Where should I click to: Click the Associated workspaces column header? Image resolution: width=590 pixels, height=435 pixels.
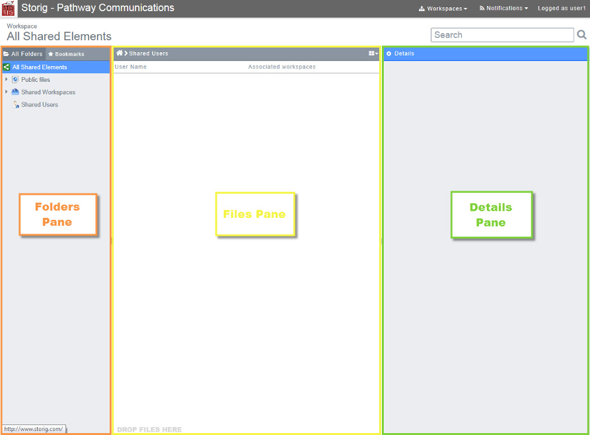(281, 67)
